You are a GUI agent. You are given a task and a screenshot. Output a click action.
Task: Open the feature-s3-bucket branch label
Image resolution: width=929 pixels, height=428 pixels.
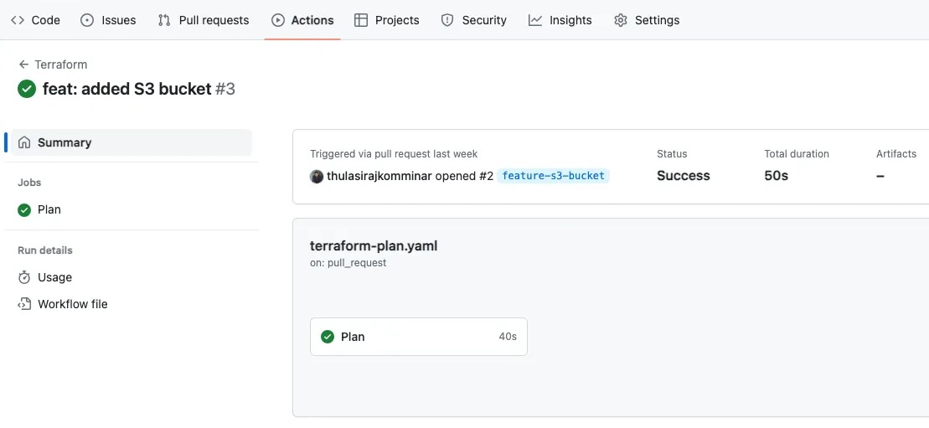[554, 176]
